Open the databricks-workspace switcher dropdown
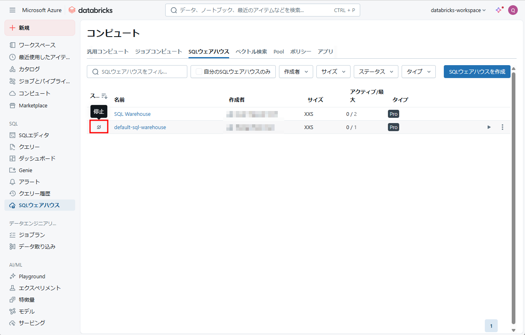Image resolution: width=525 pixels, height=335 pixels. coord(458,10)
